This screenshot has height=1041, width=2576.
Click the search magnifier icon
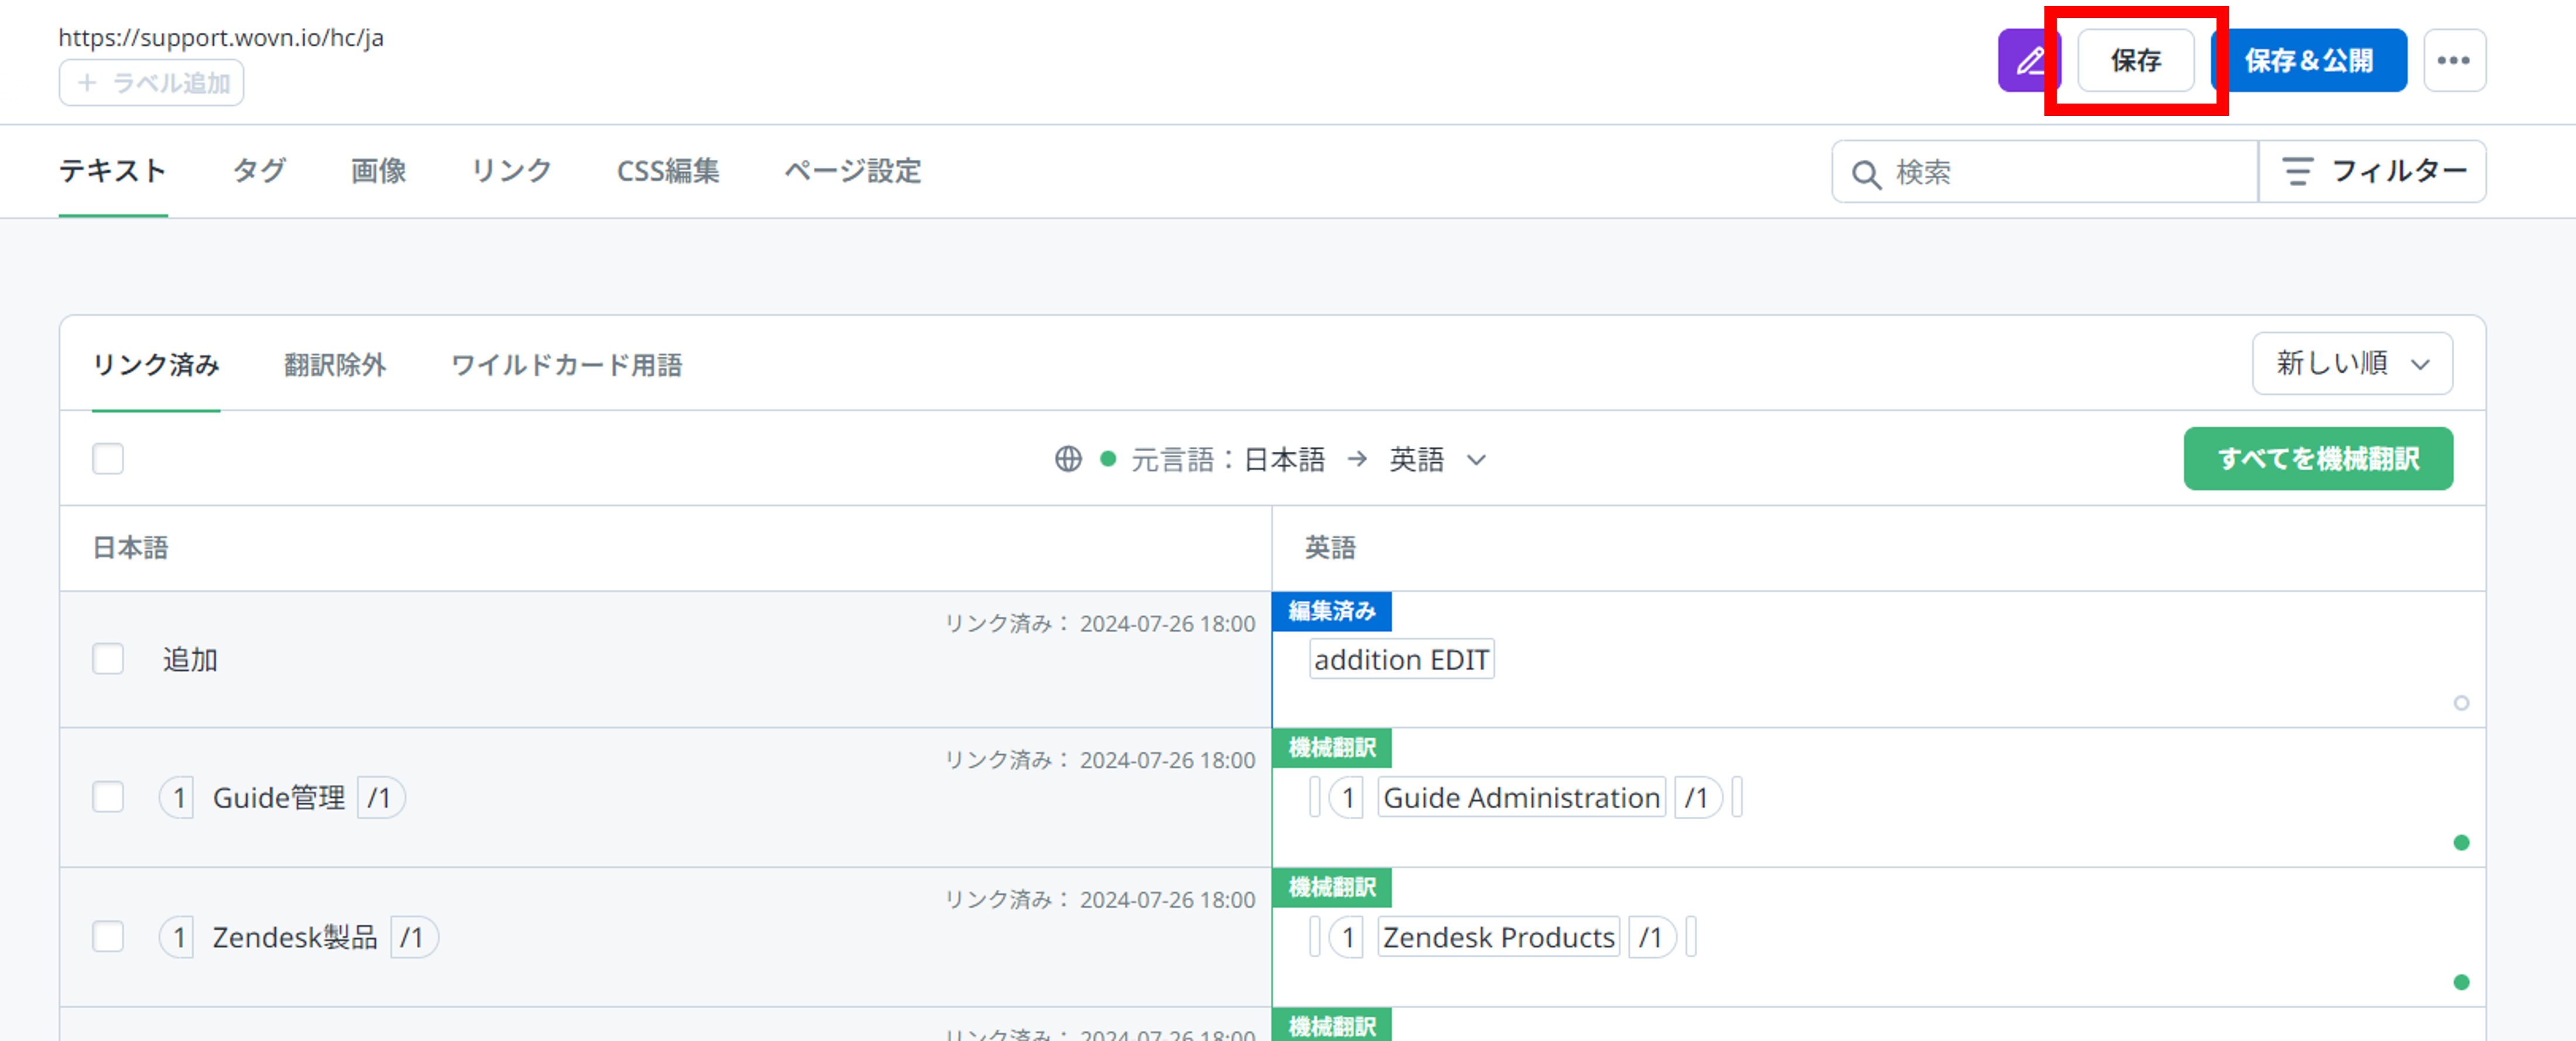(x=1866, y=173)
